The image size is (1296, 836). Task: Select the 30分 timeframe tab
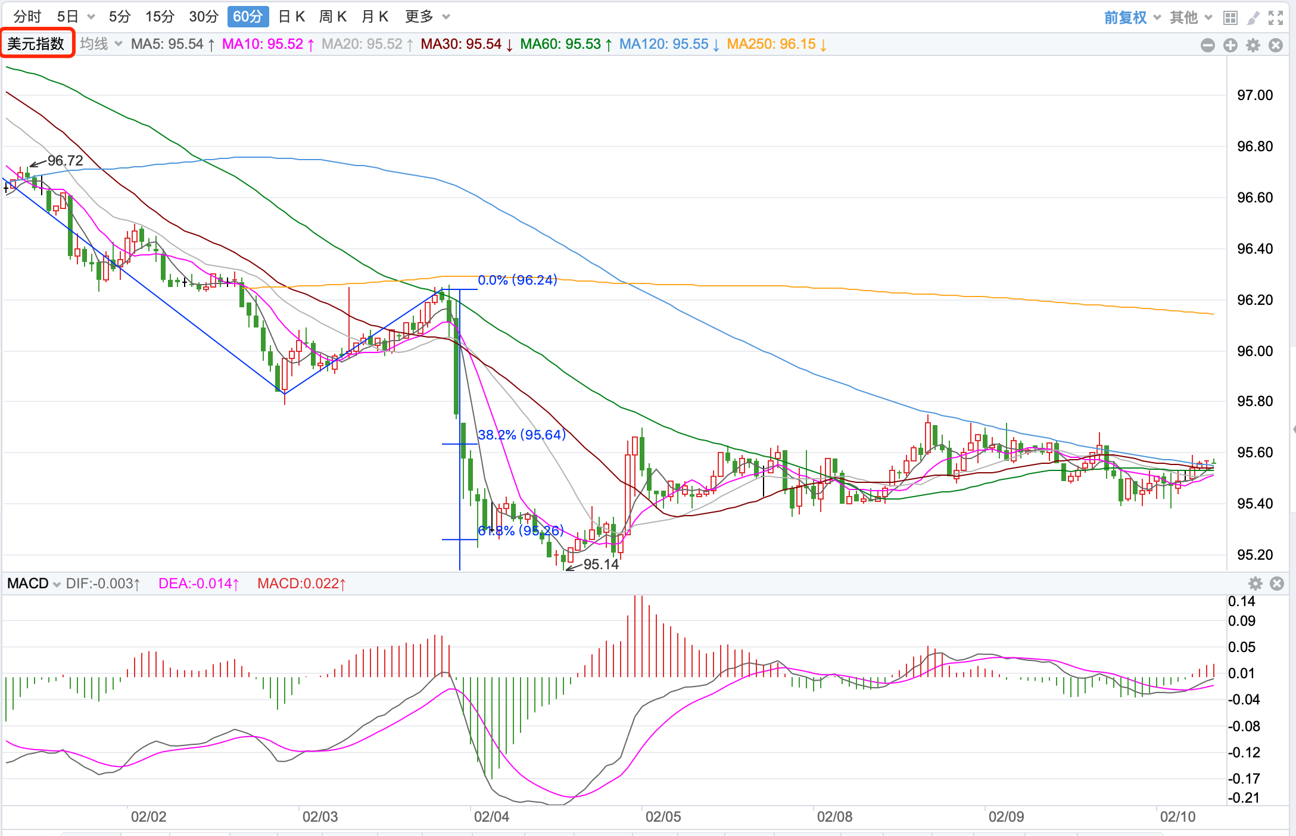pyautogui.click(x=204, y=17)
